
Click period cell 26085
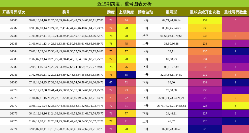coord(14,44)
